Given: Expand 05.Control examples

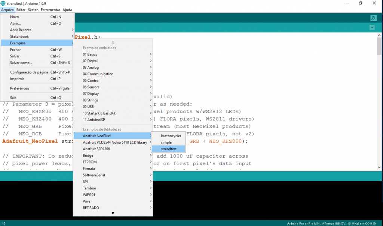Looking at the screenshot, I should [x=113, y=81].
